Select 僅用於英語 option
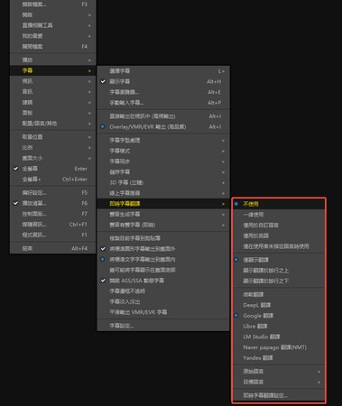342x406 pixels. (x=279, y=235)
